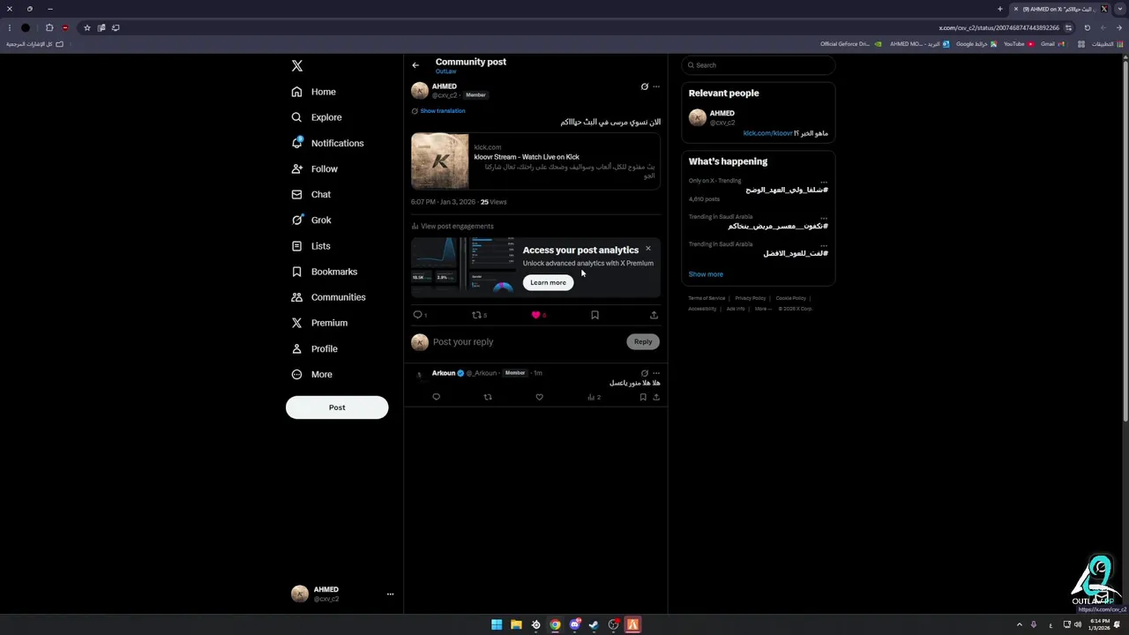Dismiss the post analytics banner
This screenshot has height=635, width=1129.
click(x=648, y=249)
